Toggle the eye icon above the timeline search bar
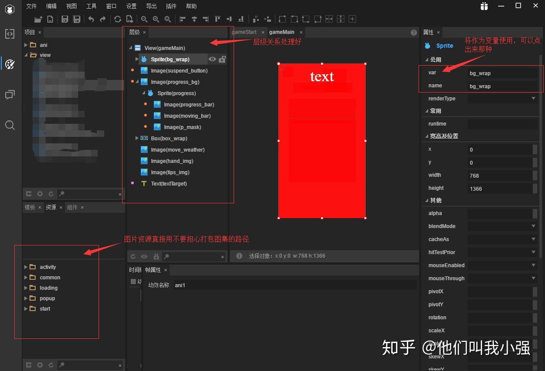Viewport: 545px width, 371px height. [x=144, y=256]
